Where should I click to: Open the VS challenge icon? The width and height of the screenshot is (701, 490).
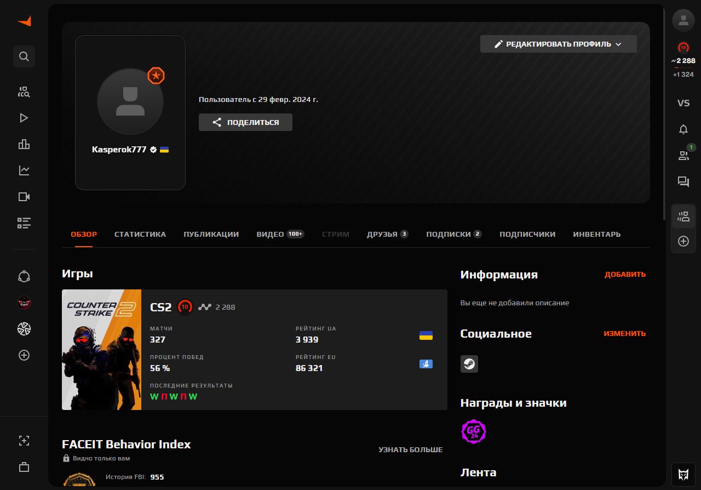tap(683, 103)
